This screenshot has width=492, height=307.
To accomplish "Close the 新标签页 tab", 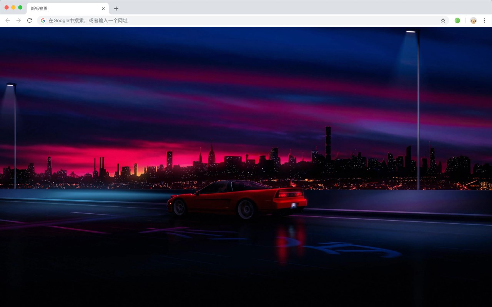I will (x=103, y=8).
